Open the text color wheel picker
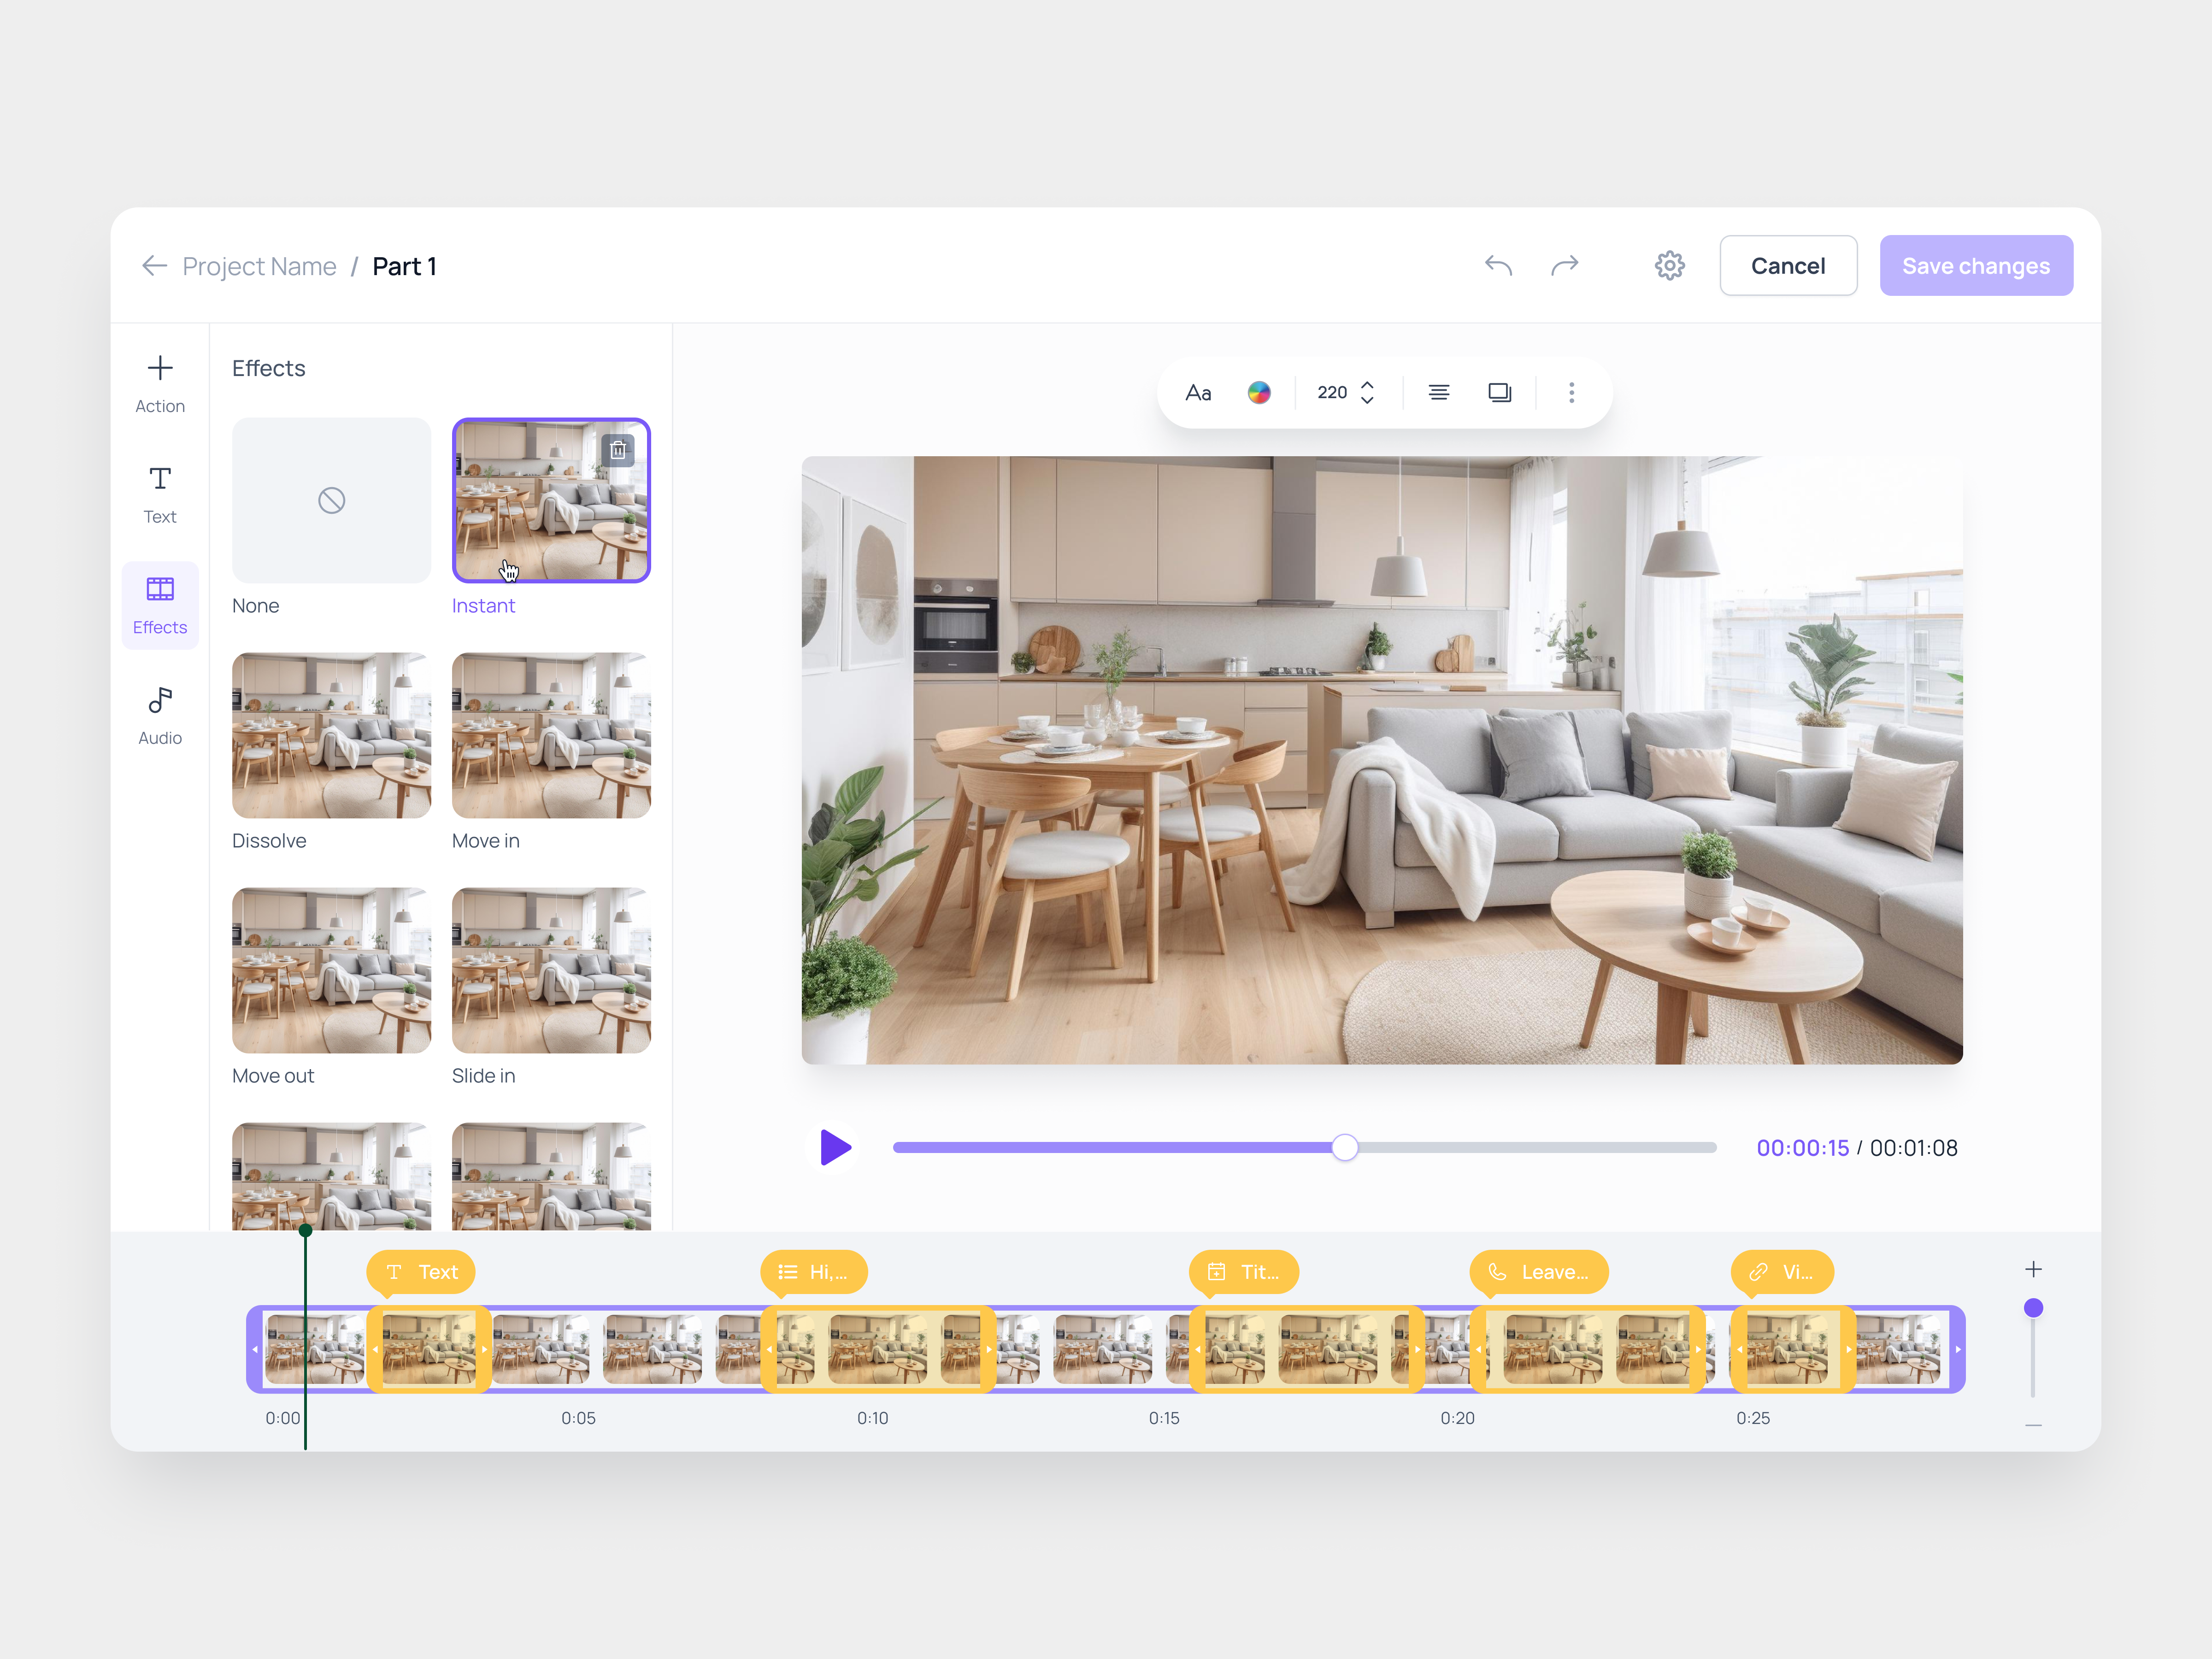Screen dimensions: 2212x1659 click(1259, 392)
